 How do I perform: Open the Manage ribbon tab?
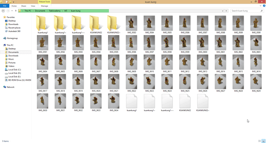click(x=45, y=6)
